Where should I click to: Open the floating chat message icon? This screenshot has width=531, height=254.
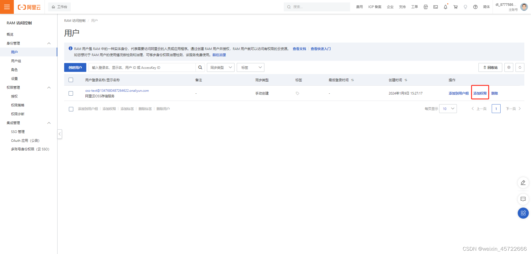(x=523, y=199)
